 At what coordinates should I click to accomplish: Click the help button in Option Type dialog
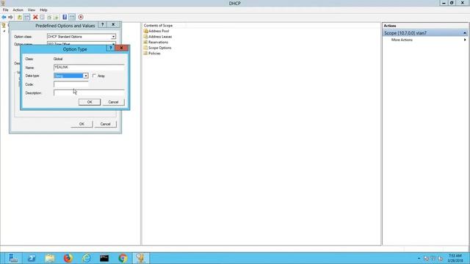click(x=110, y=48)
